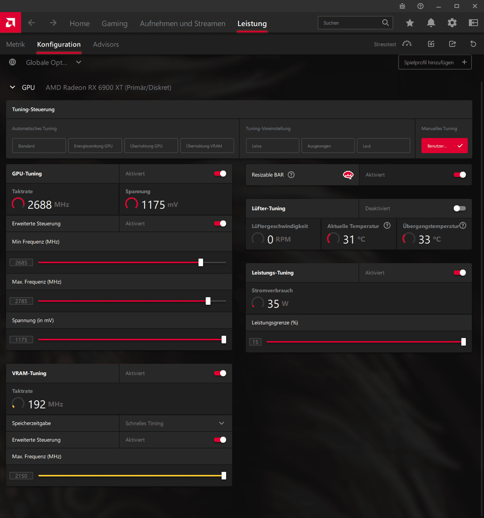Toggle the GPU-Tuning switch
484x518 pixels.
pos(220,174)
